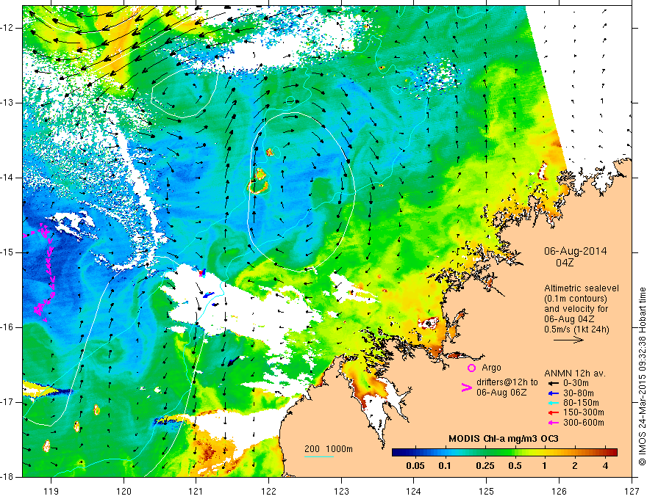Click the dark blue end of colorbar

396,453
